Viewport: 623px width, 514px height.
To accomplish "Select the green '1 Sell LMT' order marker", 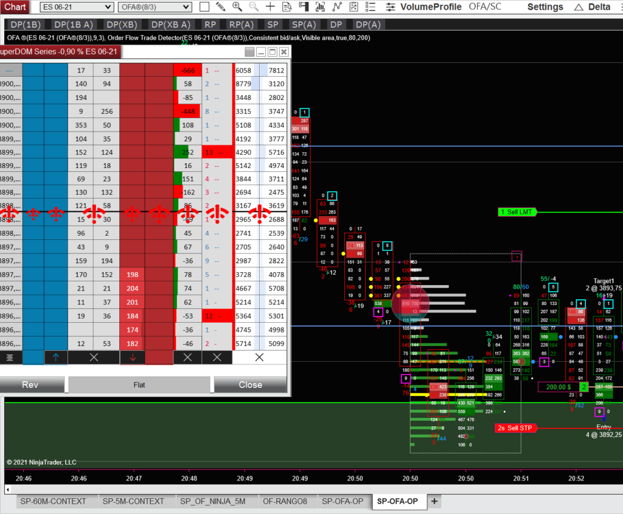I will coord(517,212).
